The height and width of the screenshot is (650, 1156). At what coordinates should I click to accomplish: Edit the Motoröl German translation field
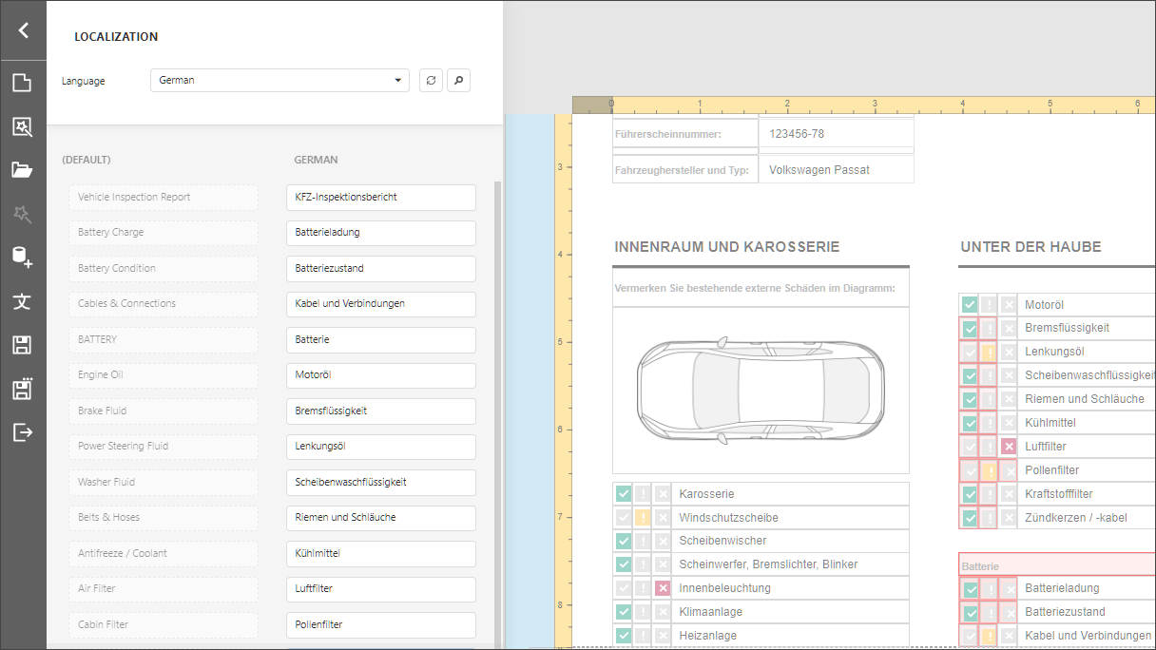point(380,375)
